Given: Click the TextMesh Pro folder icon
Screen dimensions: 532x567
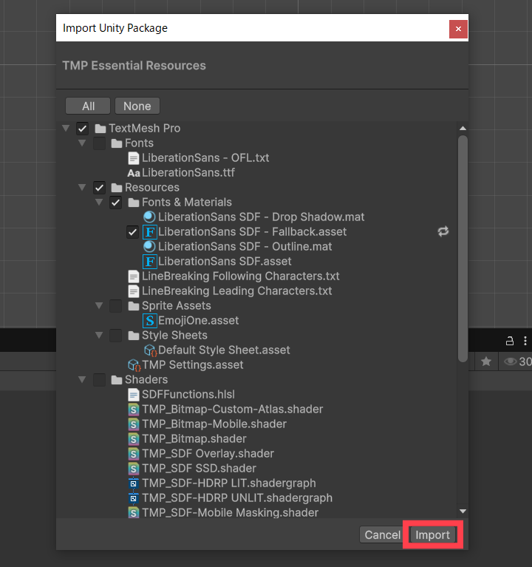Looking at the screenshot, I should [x=100, y=129].
